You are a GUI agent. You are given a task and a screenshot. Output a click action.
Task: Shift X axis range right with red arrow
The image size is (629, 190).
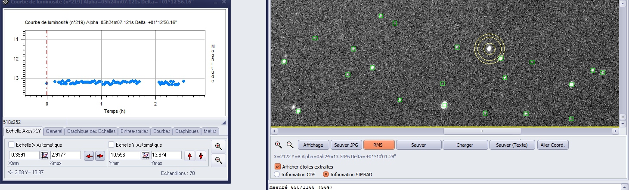100,156
